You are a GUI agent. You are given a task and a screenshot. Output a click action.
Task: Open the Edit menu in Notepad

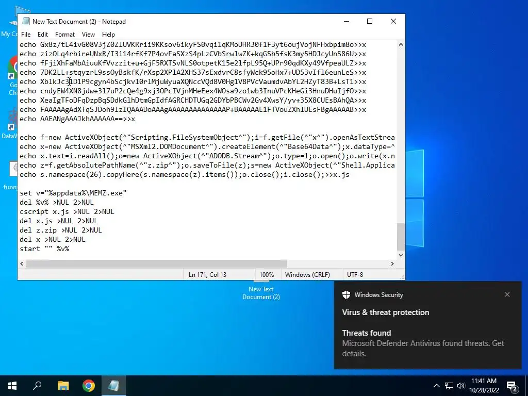[x=43, y=35]
